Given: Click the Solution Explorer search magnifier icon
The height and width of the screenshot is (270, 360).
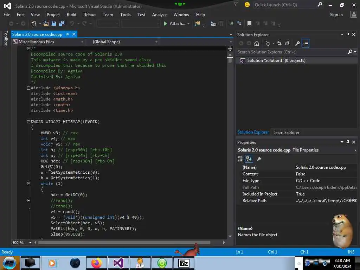Looking at the screenshot, I should tap(350, 52).
